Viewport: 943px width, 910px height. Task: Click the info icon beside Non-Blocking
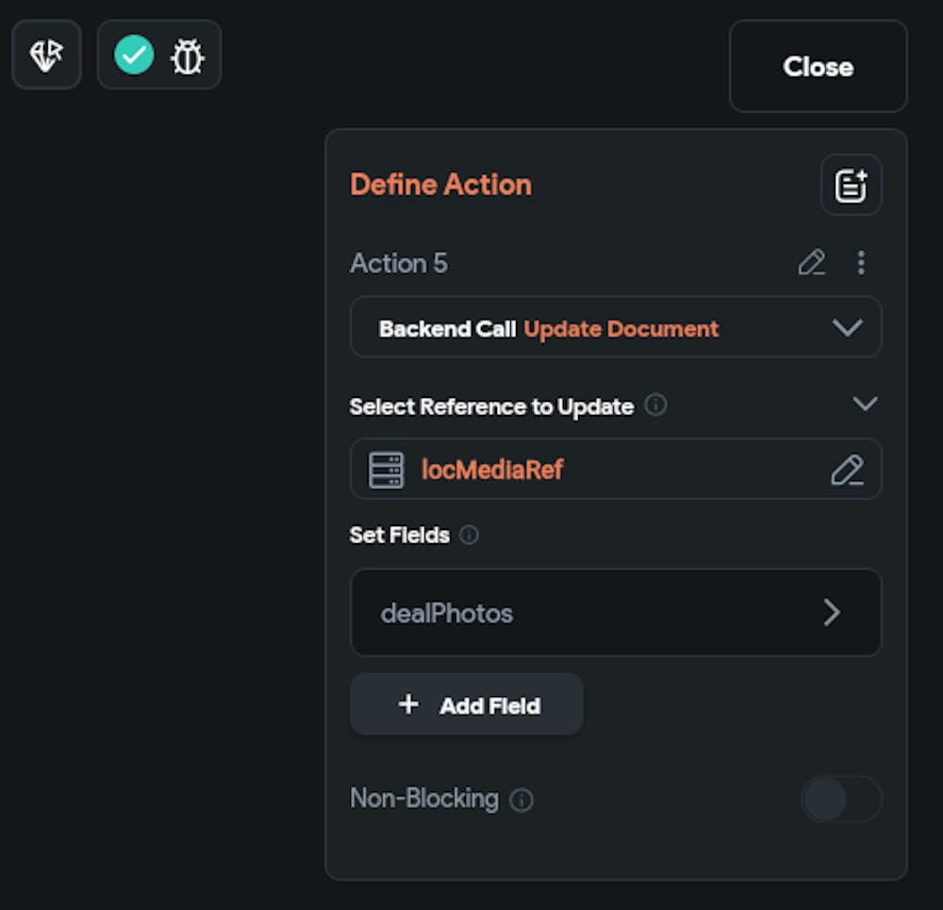[x=521, y=800]
